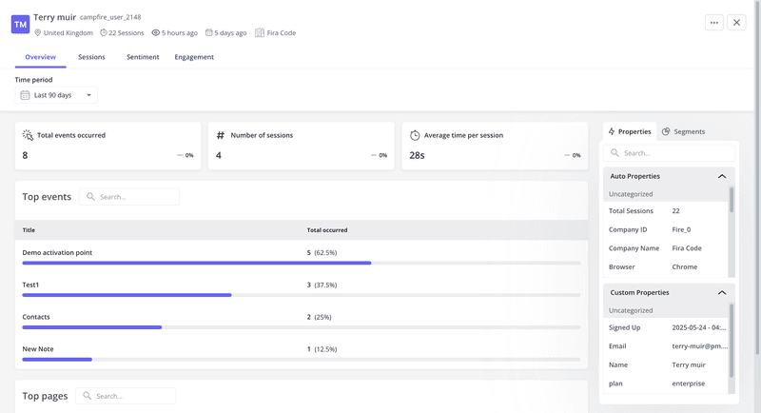Switch to the Segments panel tab

click(683, 131)
